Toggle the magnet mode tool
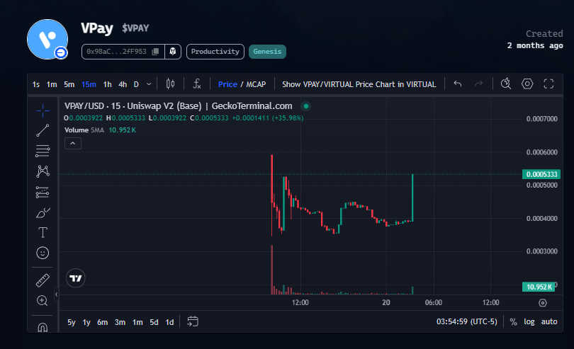 [x=43, y=326]
